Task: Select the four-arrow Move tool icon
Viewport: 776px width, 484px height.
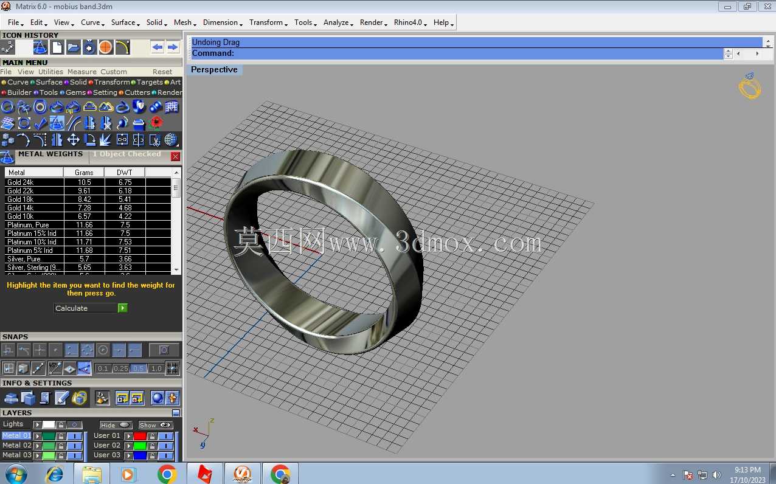Action: 73,140
